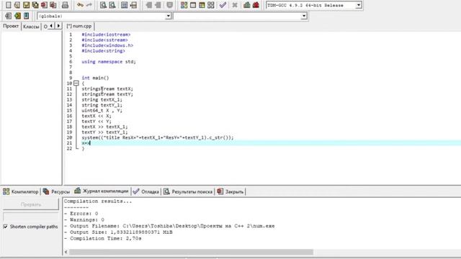
Task: Collapse the main() code block fold marker
Action: click(76, 83)
